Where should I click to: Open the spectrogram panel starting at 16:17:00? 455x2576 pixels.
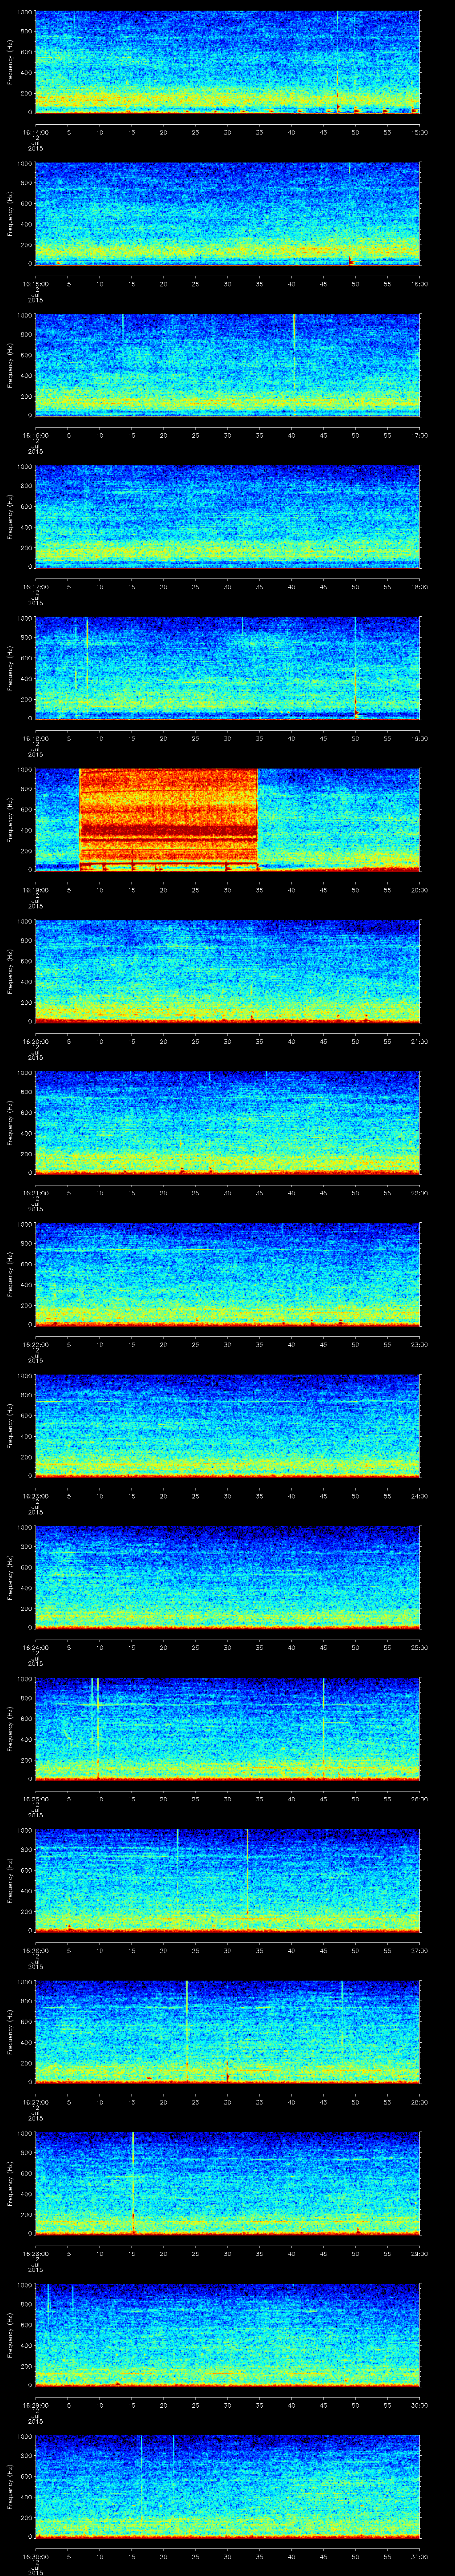tap(227, 516)
